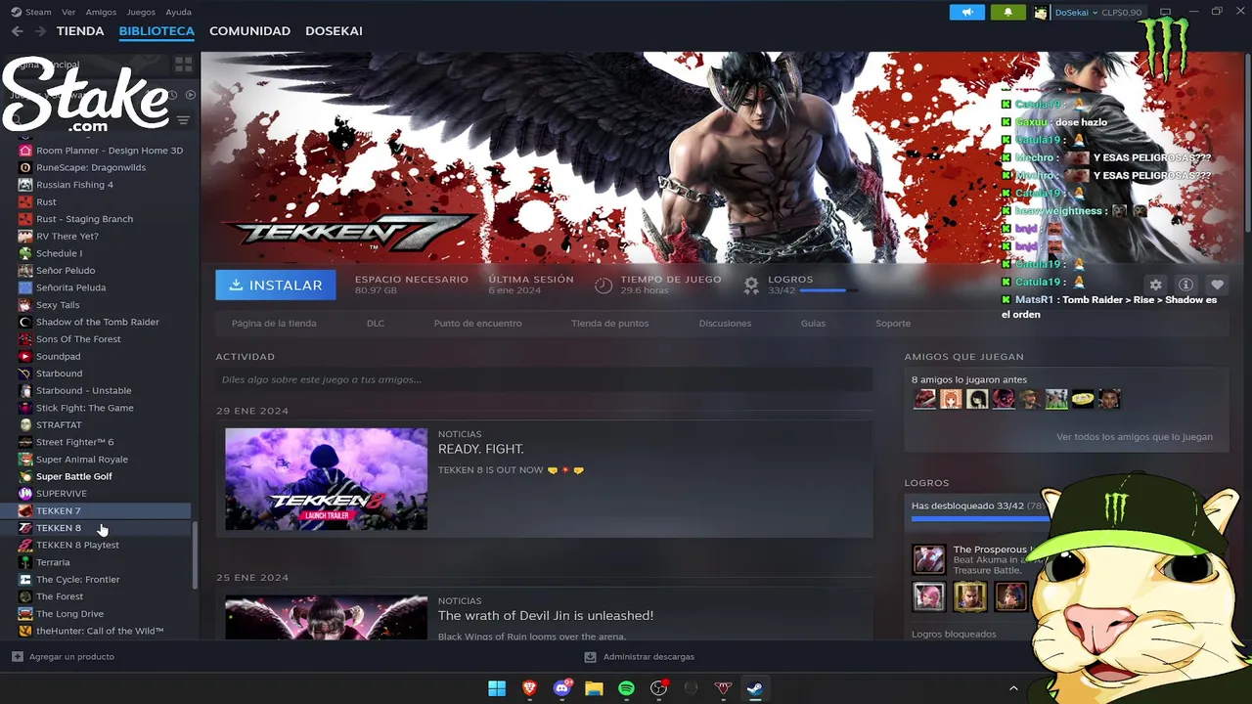
Task: Go forward with the right arrow
Action: 40,31
